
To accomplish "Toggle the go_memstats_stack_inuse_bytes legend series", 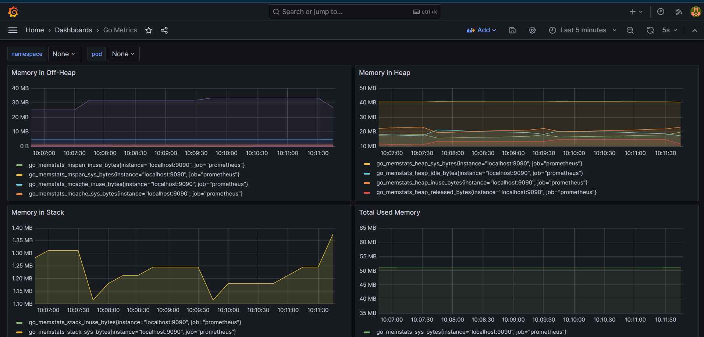I will tap(135, 322).
